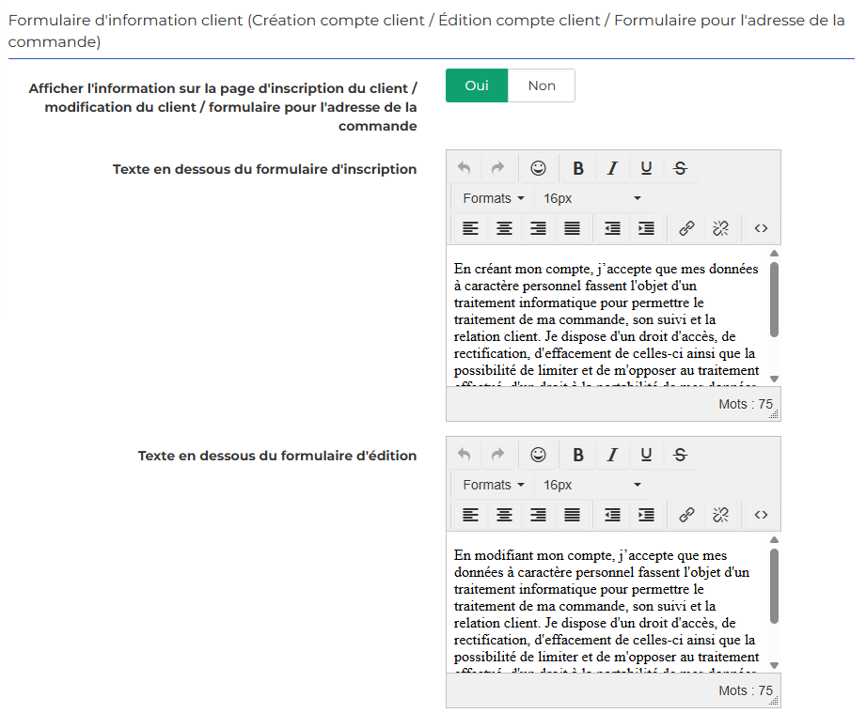Click scroll down arrow in inscription text area
This screenshot has width=866, height=713.
(774, 380)
